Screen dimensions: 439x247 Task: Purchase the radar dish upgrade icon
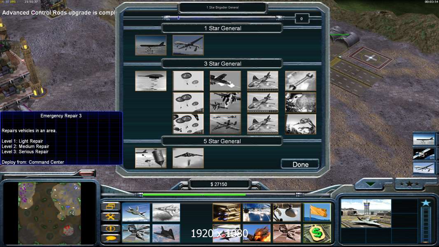pyautogui.click(x=287, y=212)
